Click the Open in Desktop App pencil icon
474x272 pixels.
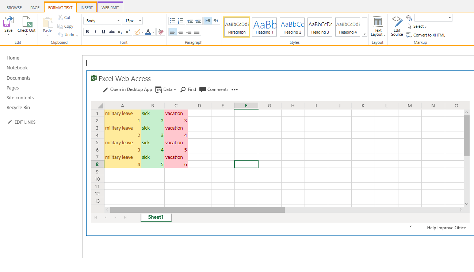(x=105, y=89)
